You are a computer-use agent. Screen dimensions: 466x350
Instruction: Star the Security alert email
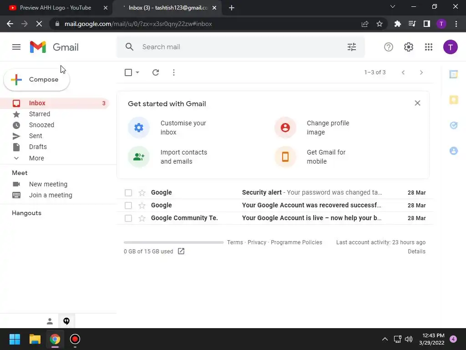click(142, 193)
